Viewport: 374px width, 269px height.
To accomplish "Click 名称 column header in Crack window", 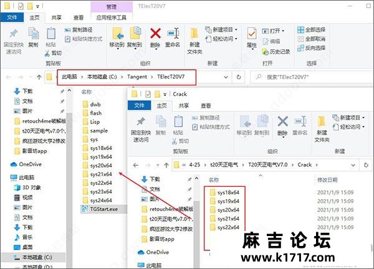I will (x=214, y=180).
